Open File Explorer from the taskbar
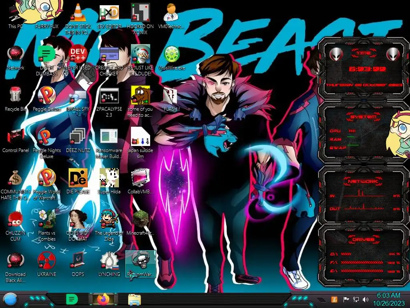Viewport: 410px width, 308px height. tap(135, 300)
